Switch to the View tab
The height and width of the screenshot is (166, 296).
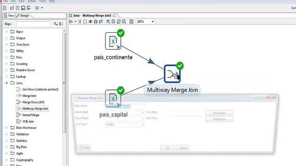9,16
